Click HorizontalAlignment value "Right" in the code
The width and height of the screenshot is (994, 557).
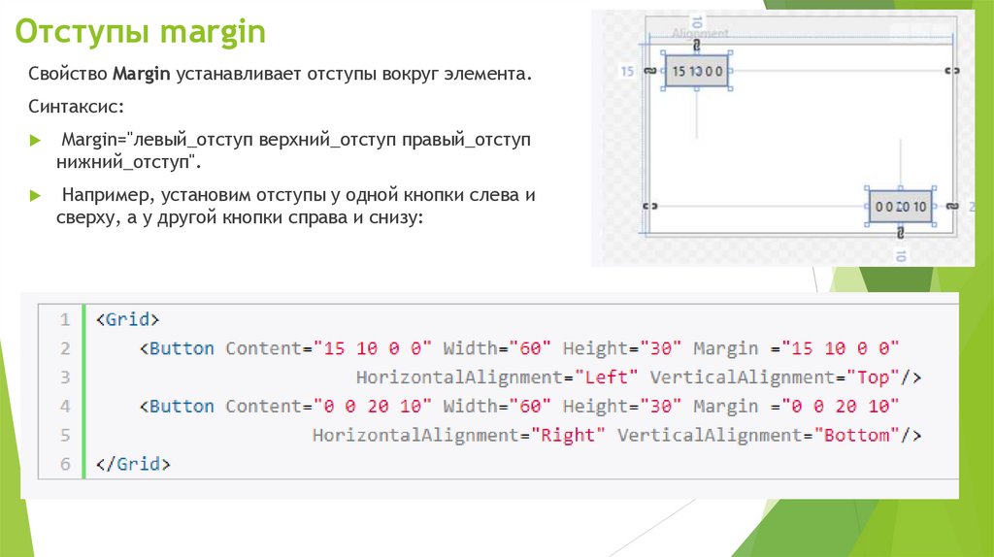(568, 436)
